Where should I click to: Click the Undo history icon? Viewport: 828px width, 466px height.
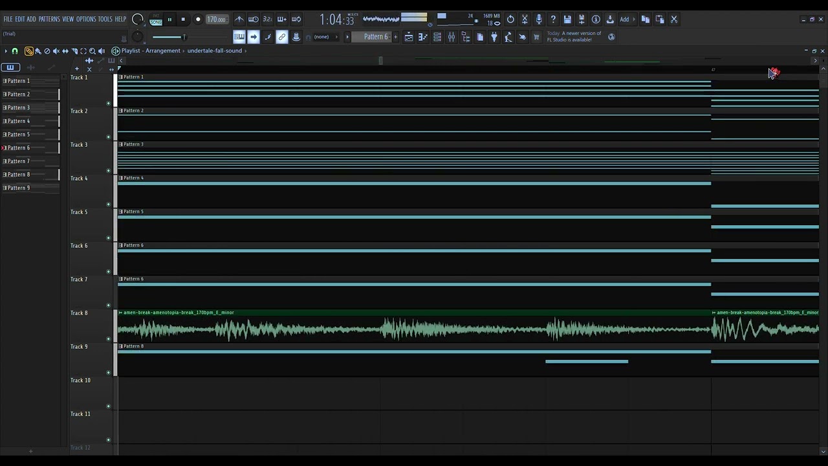pos(510,19)
